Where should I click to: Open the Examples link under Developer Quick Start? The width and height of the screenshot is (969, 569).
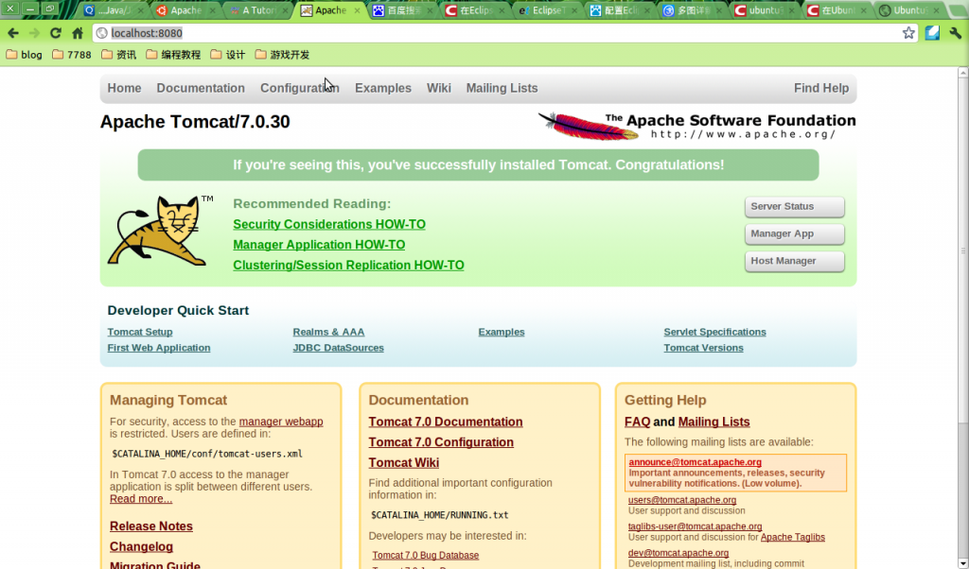click(x=502, y=332)
